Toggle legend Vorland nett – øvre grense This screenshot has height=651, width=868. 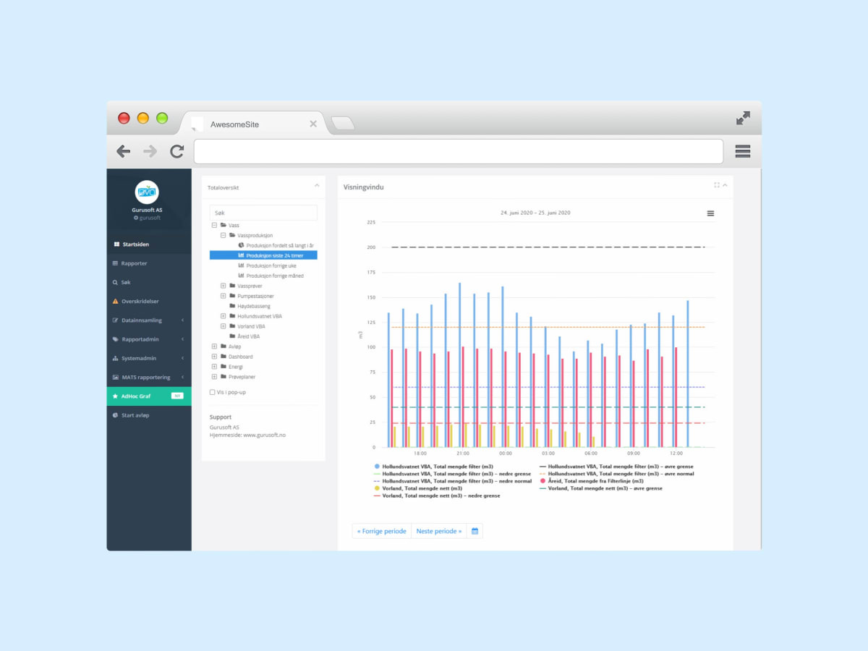600,488
